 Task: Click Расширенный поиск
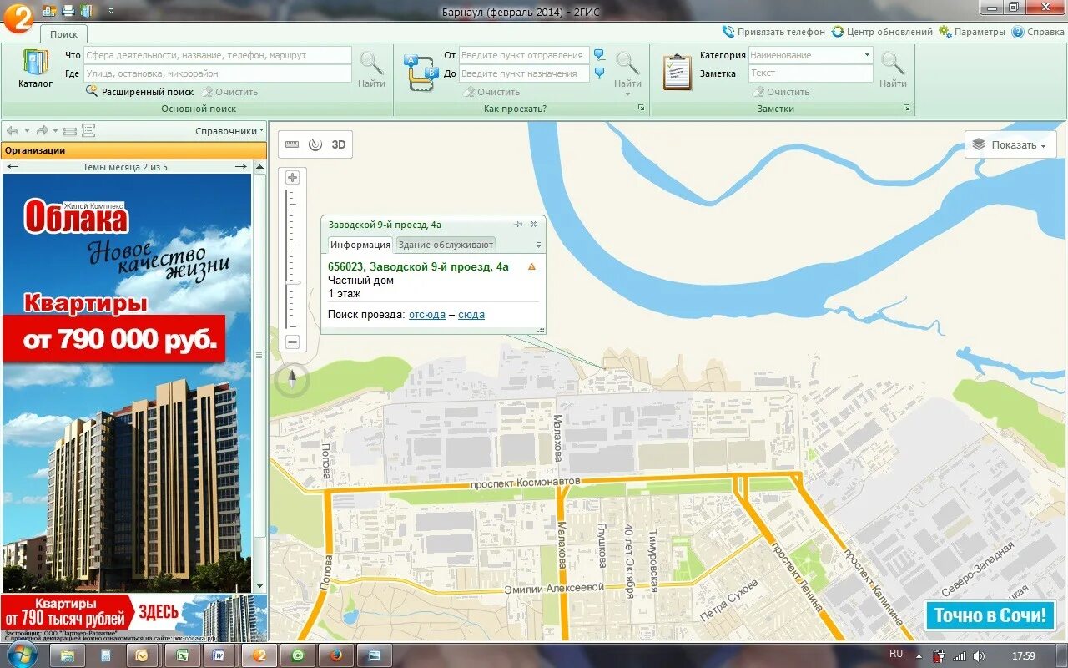(x=139, y=92)
